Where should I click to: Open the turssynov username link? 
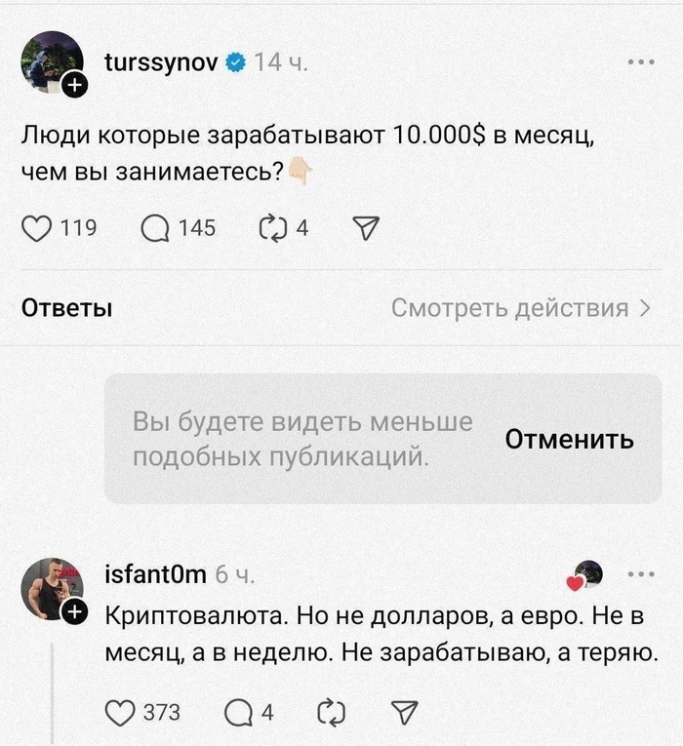(161, 62)
